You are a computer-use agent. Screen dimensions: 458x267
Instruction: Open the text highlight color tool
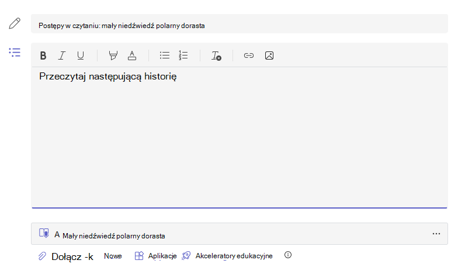[x=113, y=56]
